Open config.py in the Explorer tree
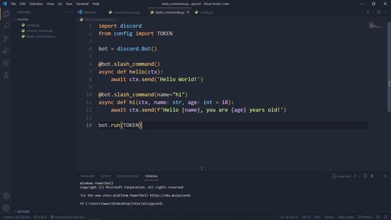This screenshot has width=391, height=220. 33,25
